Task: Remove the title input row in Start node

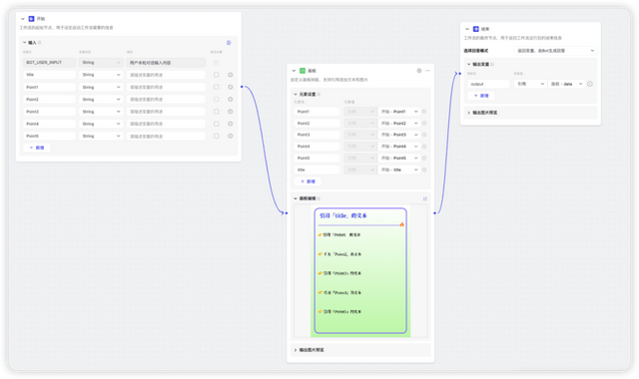Action: click(x=231, y=75)
